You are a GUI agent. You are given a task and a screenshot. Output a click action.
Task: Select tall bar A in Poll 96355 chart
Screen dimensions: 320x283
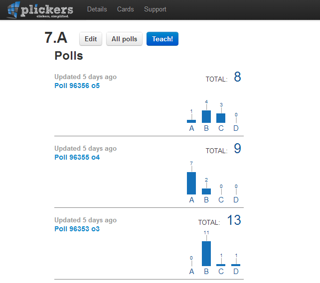(191, 183)
